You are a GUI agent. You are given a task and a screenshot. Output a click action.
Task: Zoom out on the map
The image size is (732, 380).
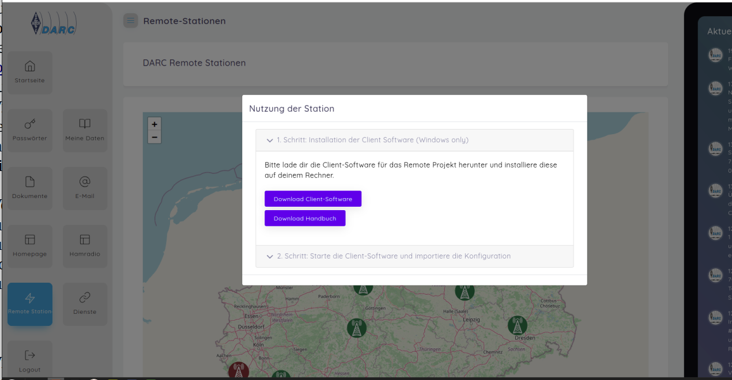coord(154,137)
